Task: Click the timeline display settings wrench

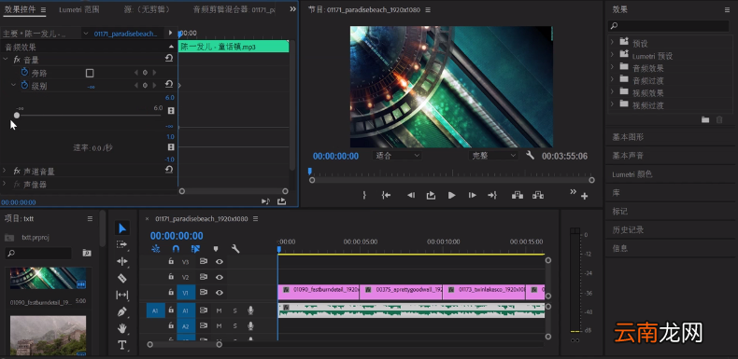Action: coord(235,249)
